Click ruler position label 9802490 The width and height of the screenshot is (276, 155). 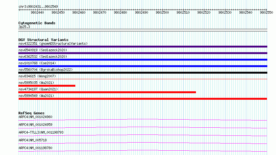[x=141, y=12]
